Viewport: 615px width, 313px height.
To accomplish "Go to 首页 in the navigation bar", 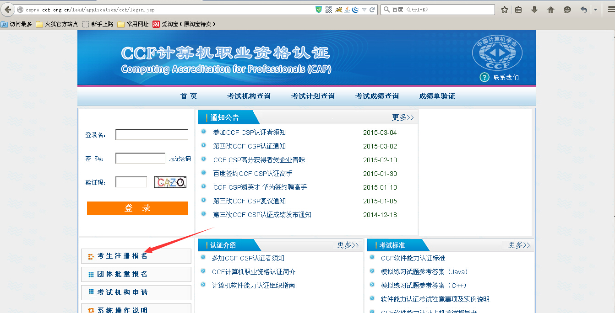I will (x=189, y=96).
